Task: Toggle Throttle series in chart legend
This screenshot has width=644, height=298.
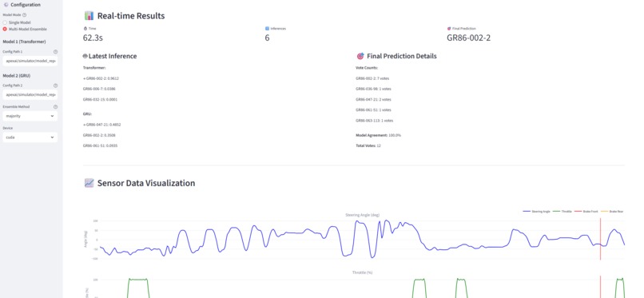Action: [563, 212]
